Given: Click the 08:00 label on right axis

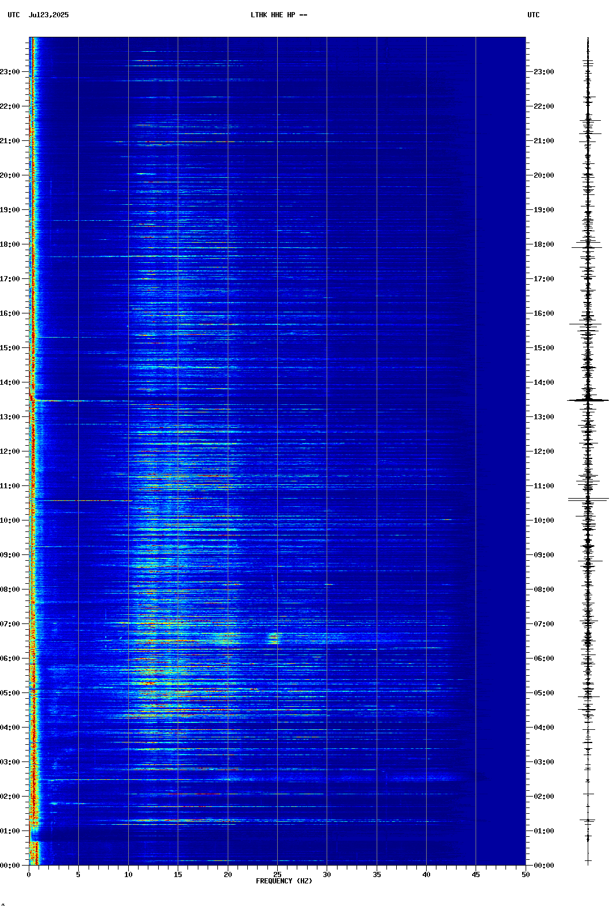Looking at the screenshot, I should (x=544, y=590).
